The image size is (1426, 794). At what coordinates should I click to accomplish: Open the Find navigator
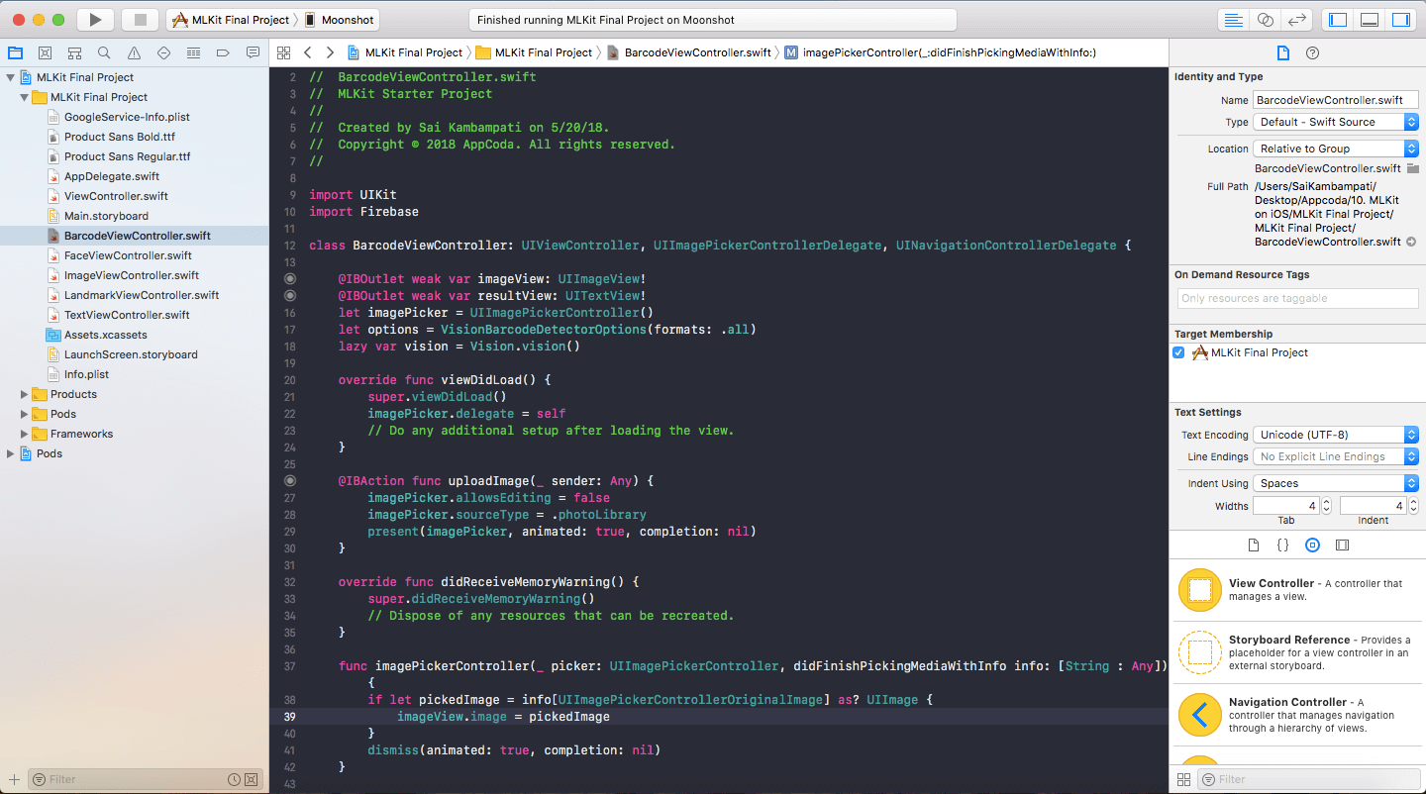click(104, 52)
